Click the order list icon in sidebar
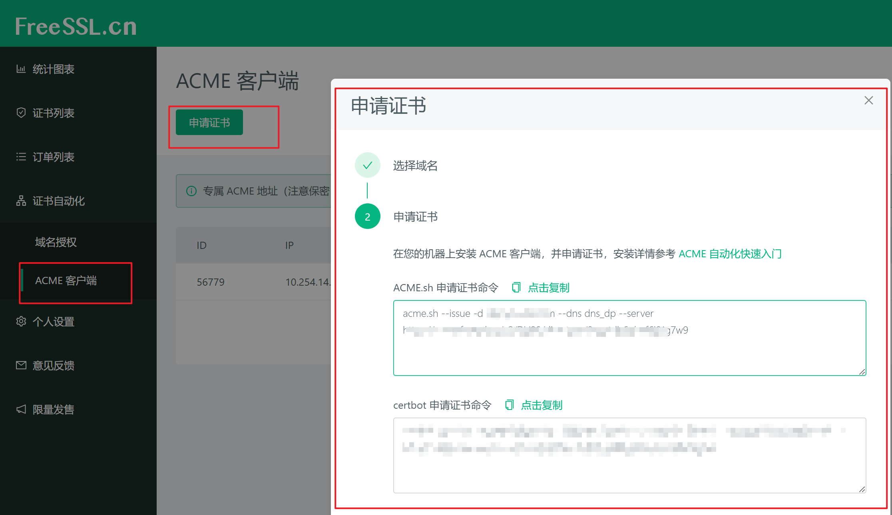The width and height of the screenshot is (892, 515). point(21,157)
